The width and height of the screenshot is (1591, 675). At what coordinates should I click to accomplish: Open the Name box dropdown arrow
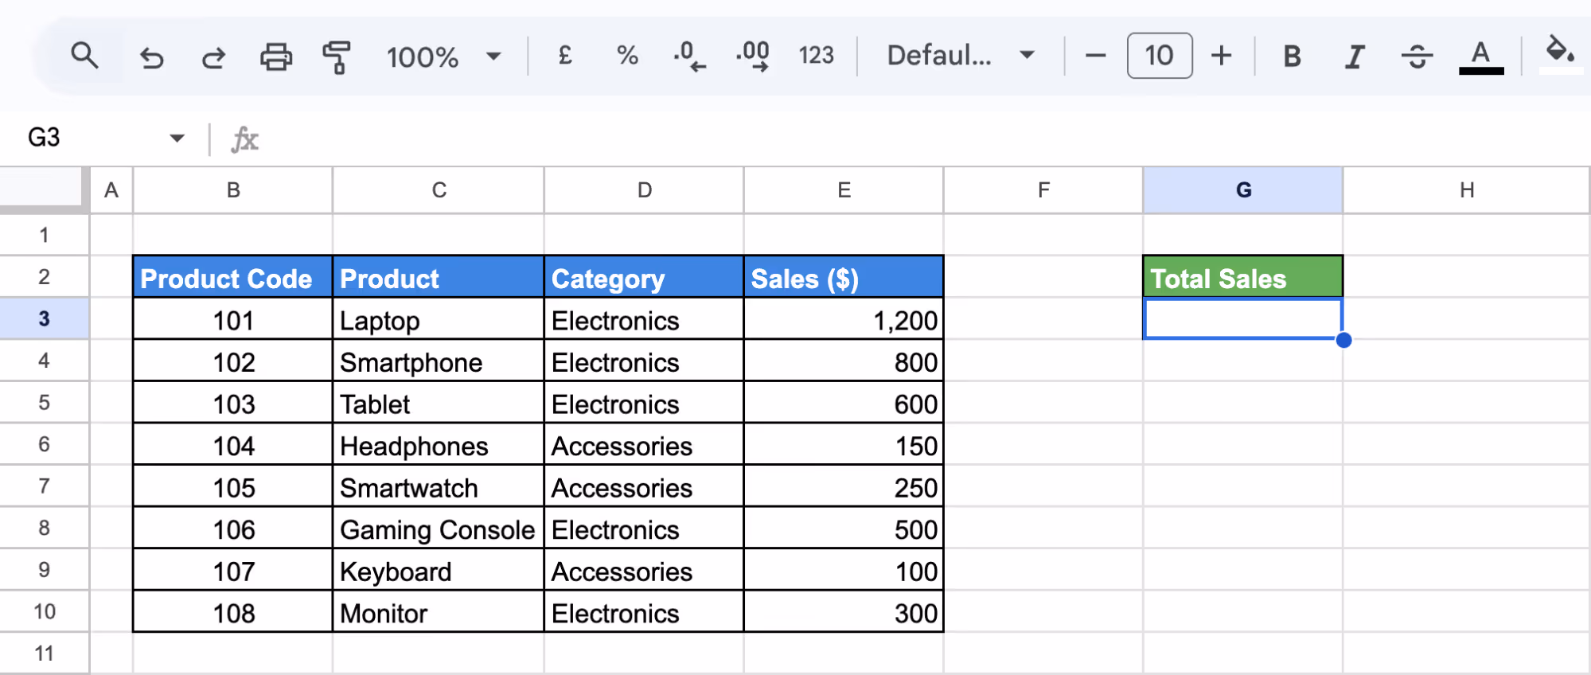click(177, 139)
